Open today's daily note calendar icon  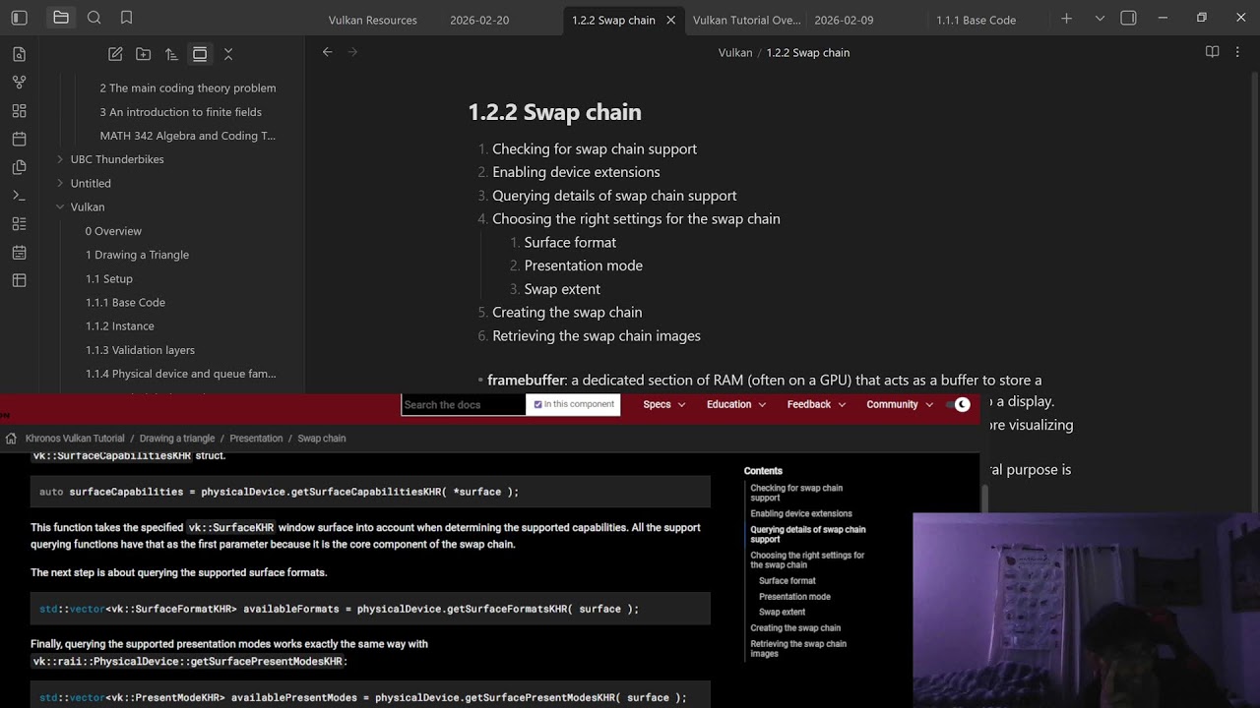click(20, 139)
